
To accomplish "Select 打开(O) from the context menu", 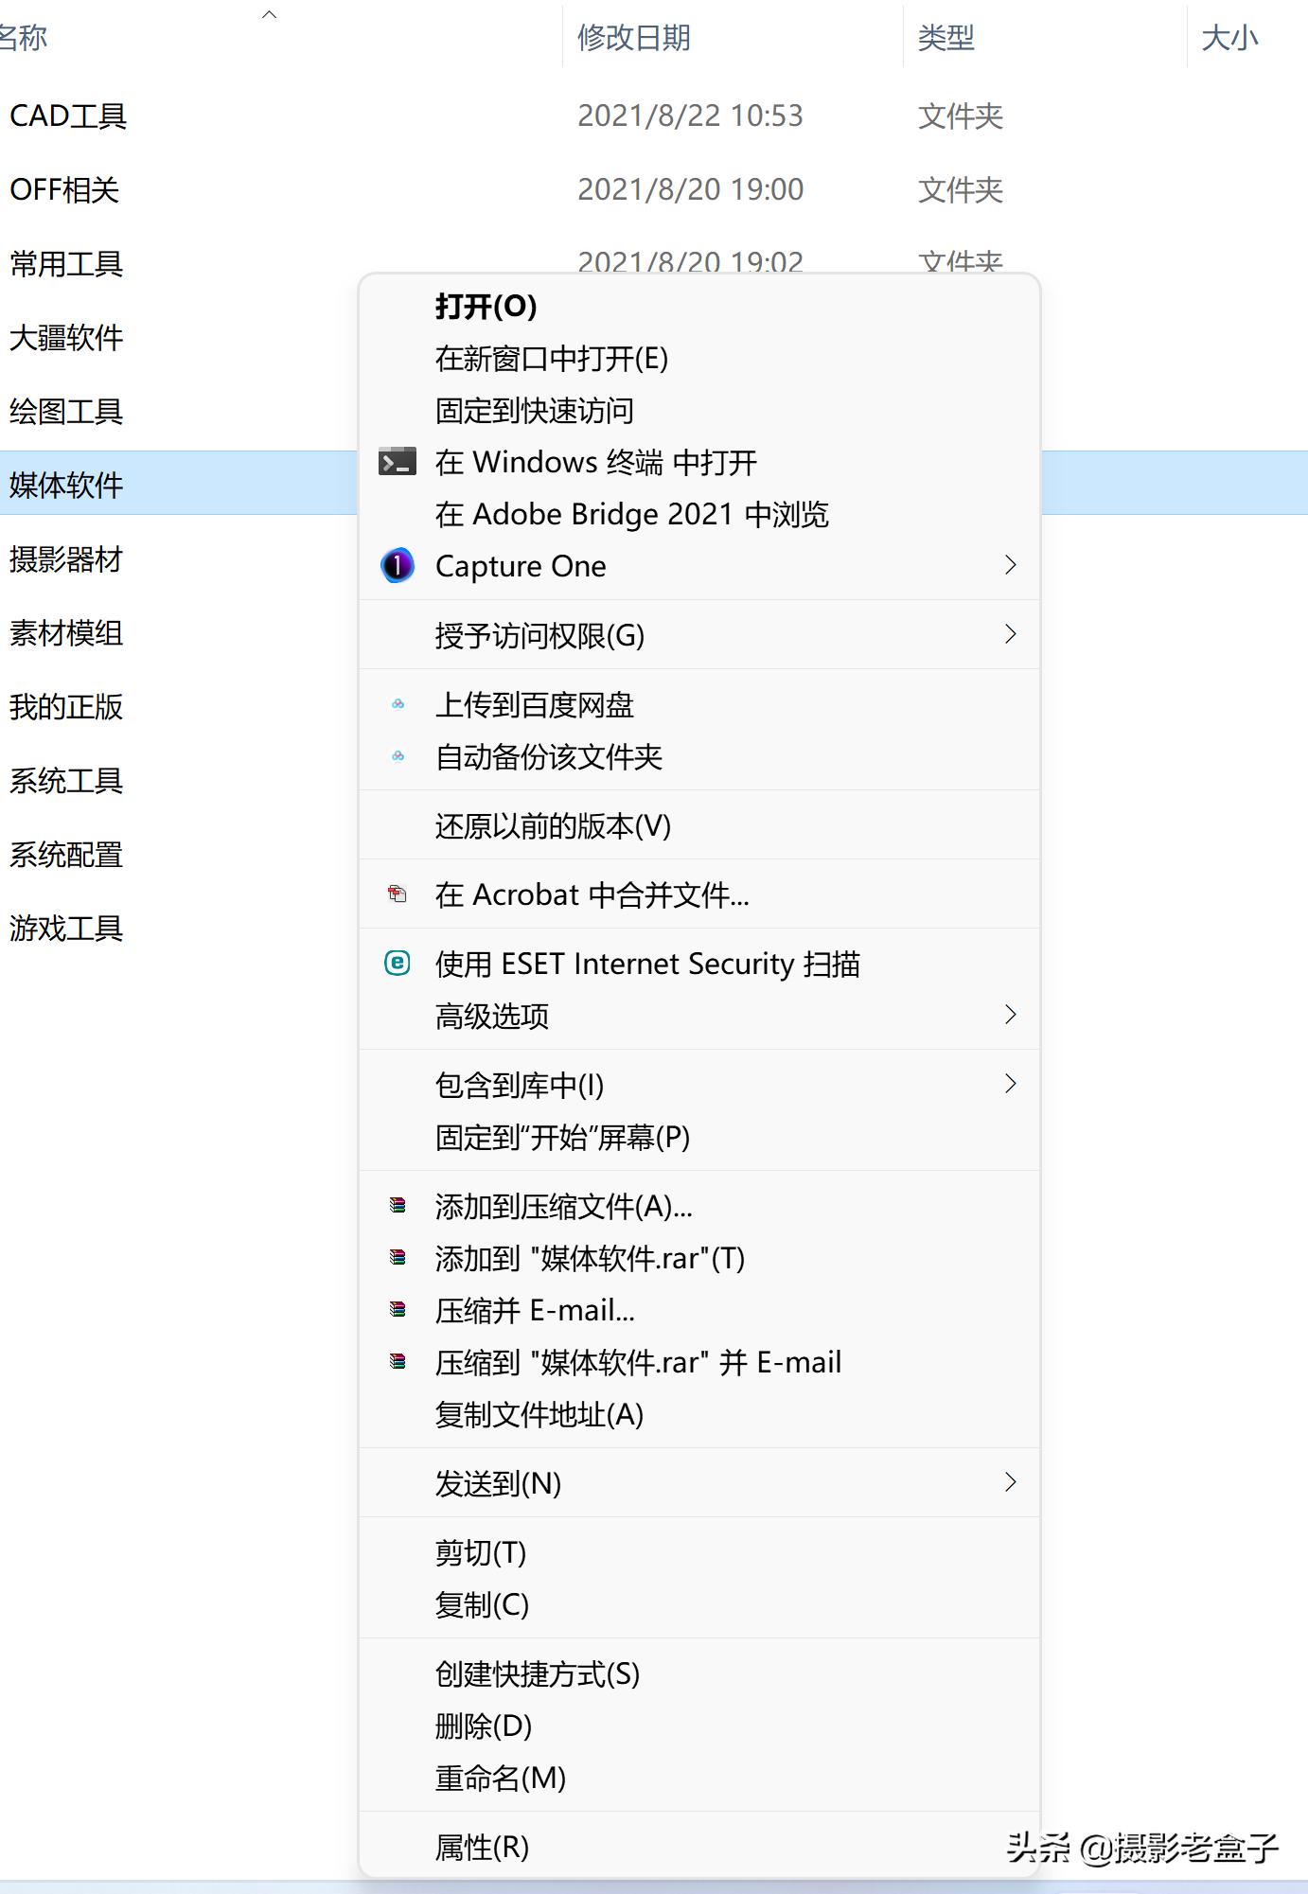I will [484, 307].
